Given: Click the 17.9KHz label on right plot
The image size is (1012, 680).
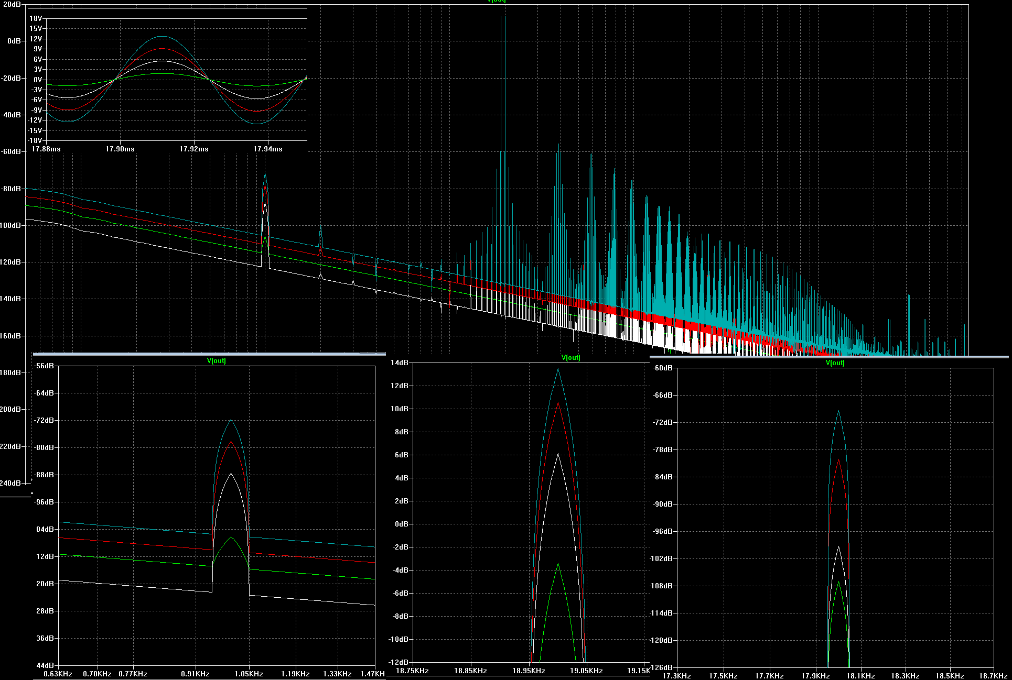Looking at the screenshot, I should (815, 676).
